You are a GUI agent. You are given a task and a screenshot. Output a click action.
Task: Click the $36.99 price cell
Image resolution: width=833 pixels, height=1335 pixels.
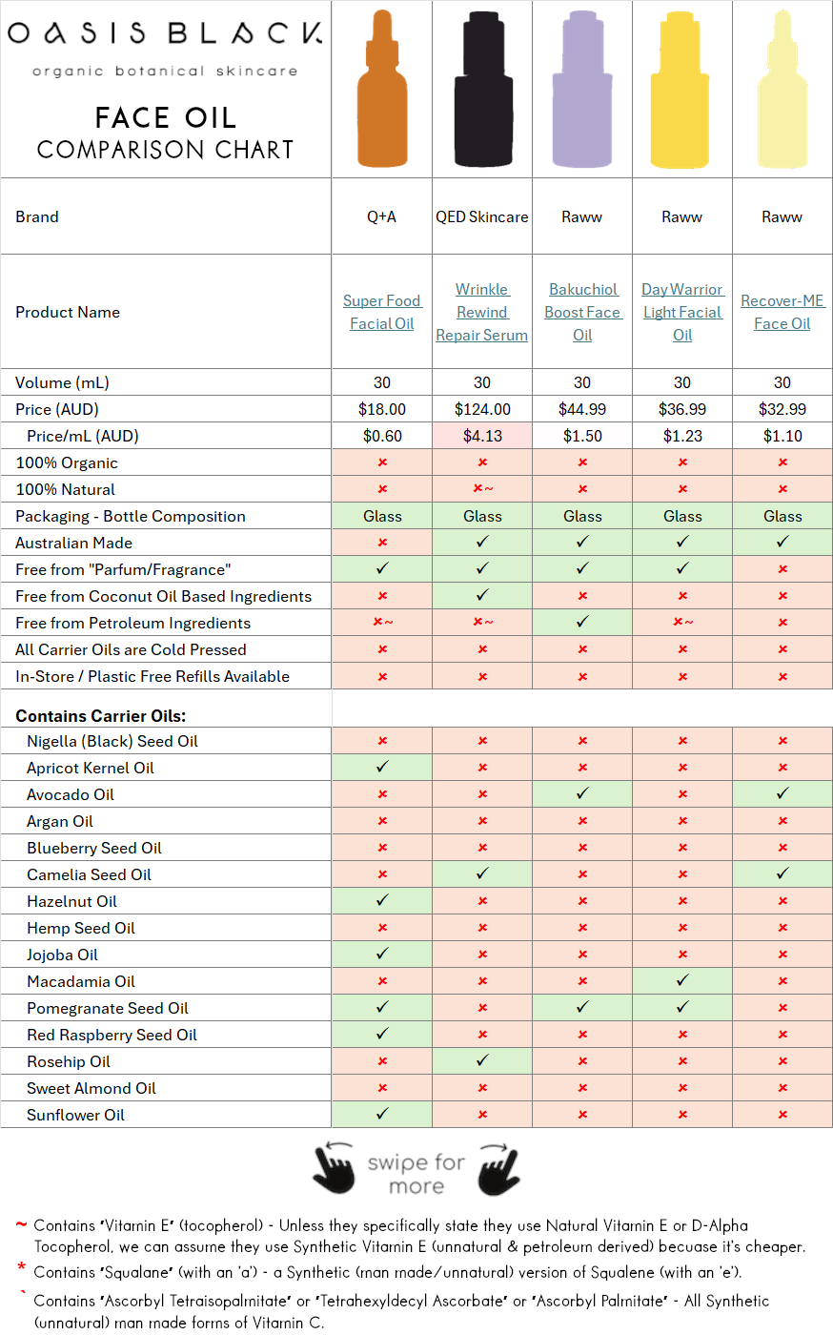point(682,409)
